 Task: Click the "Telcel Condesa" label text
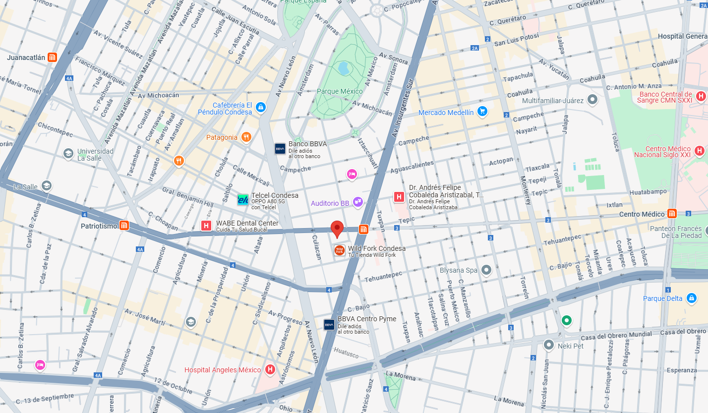[x=275, y=195]
